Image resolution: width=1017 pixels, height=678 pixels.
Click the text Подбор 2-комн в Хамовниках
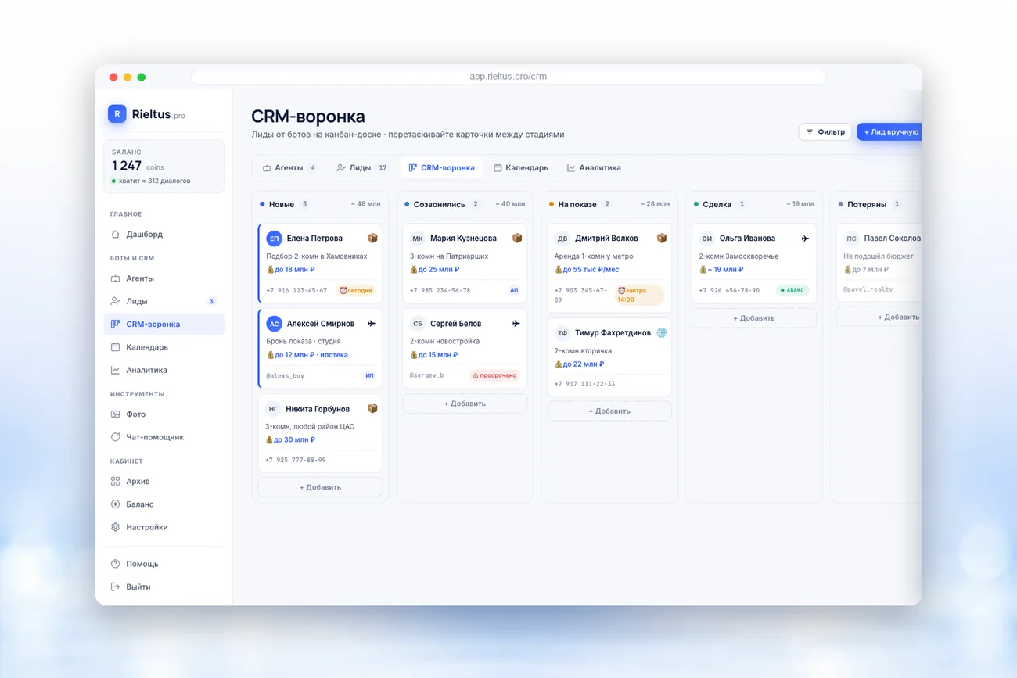tap(316, 256)
